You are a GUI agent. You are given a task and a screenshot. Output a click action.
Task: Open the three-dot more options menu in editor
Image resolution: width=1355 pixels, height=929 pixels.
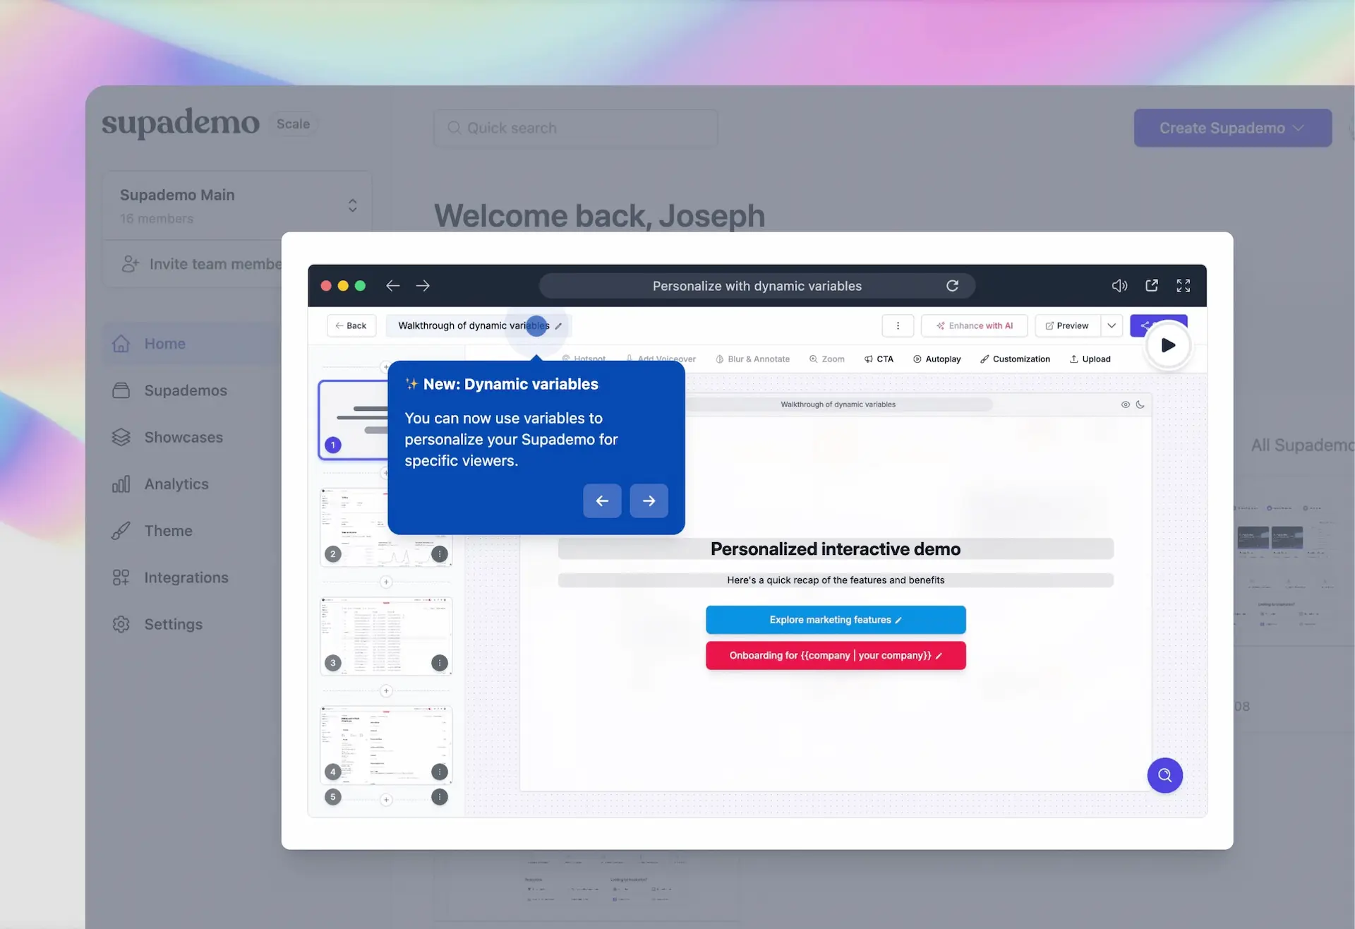click(898, 325)
